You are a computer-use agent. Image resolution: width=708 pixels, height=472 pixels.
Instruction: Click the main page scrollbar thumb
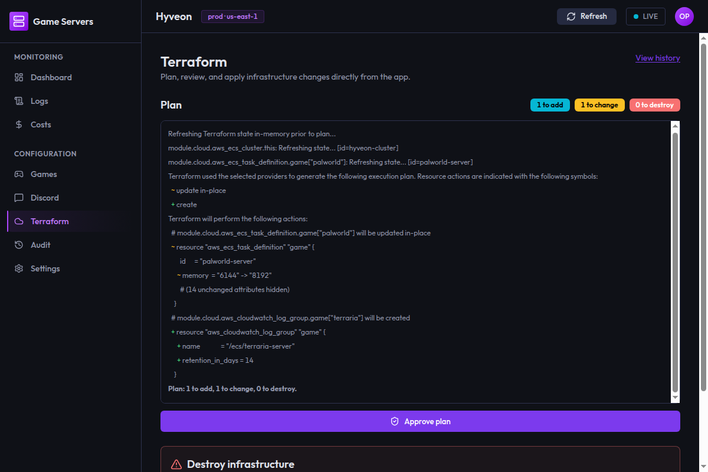click(x=703, y=217)
